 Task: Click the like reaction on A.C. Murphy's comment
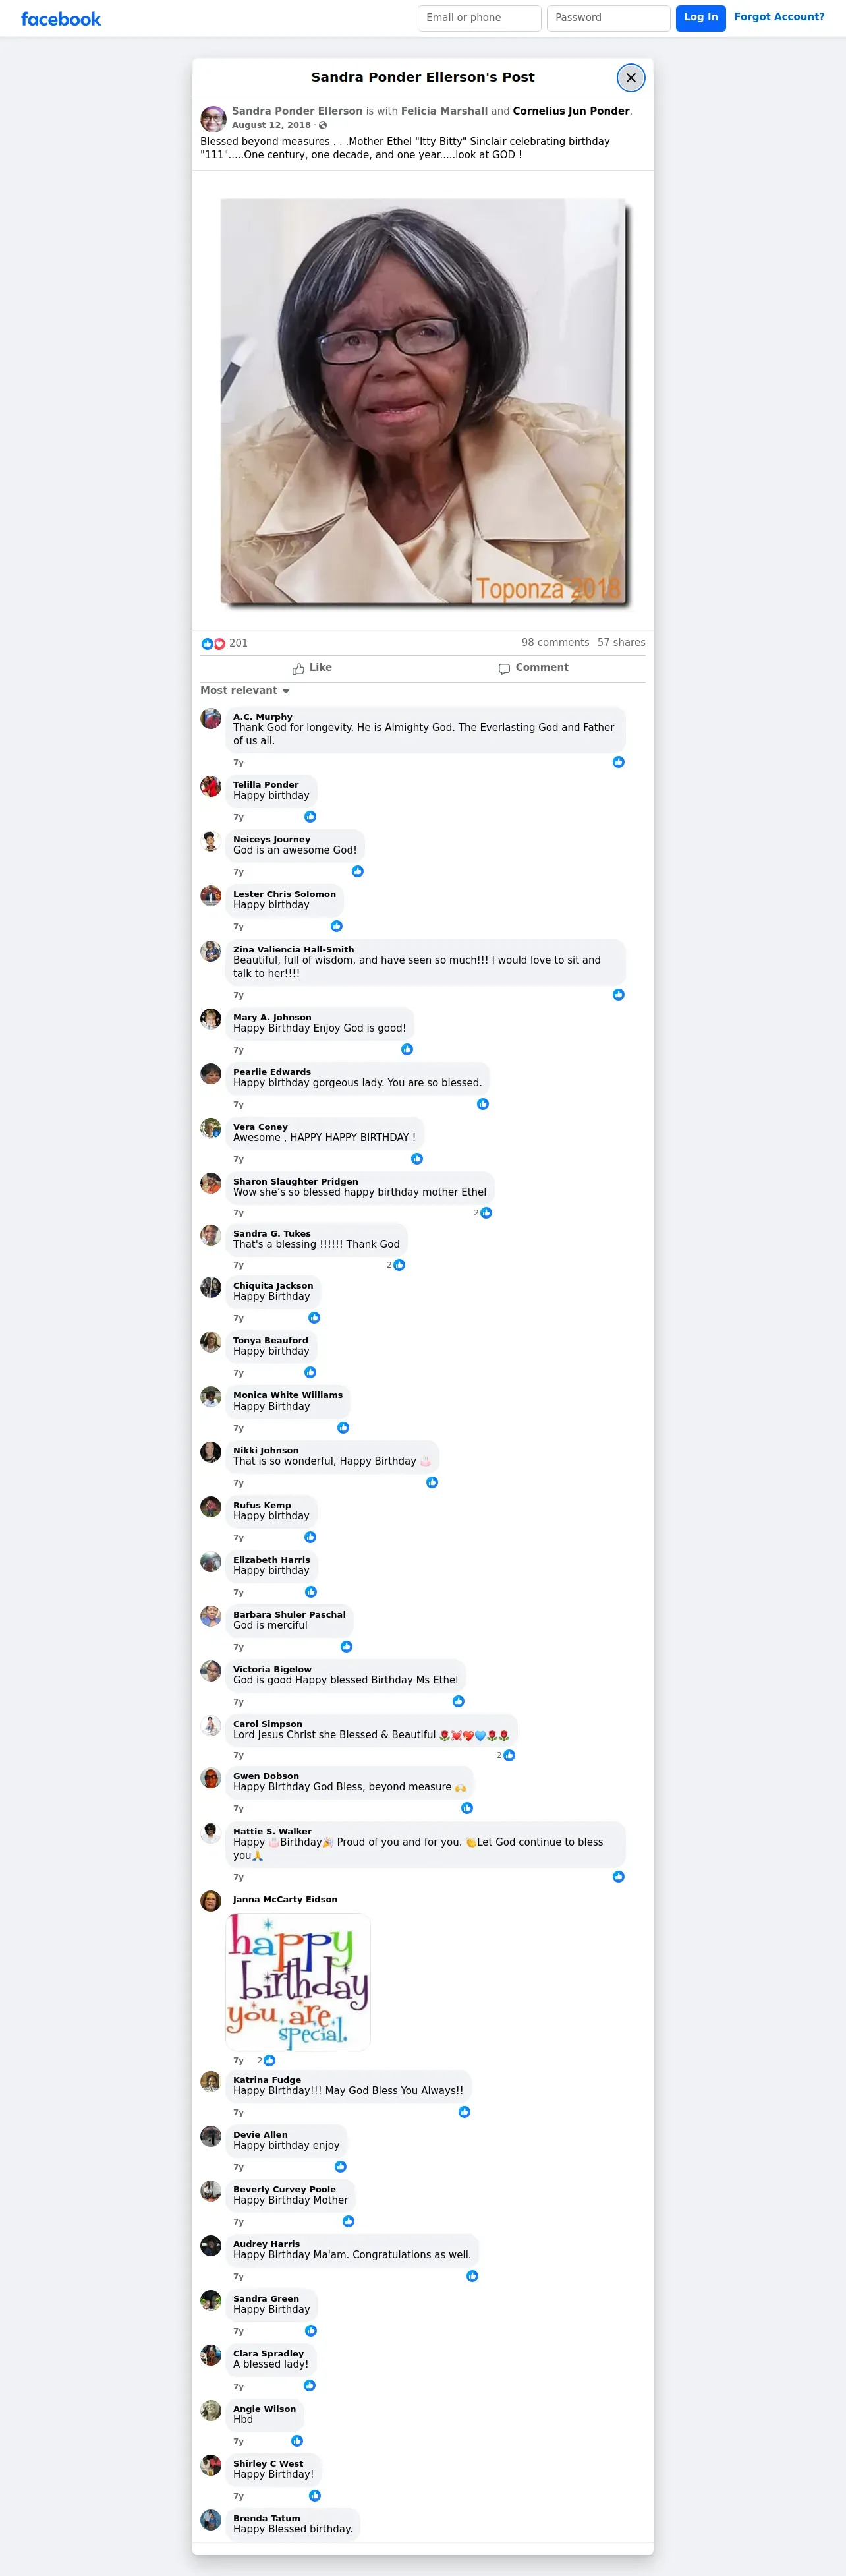[619, 762]
